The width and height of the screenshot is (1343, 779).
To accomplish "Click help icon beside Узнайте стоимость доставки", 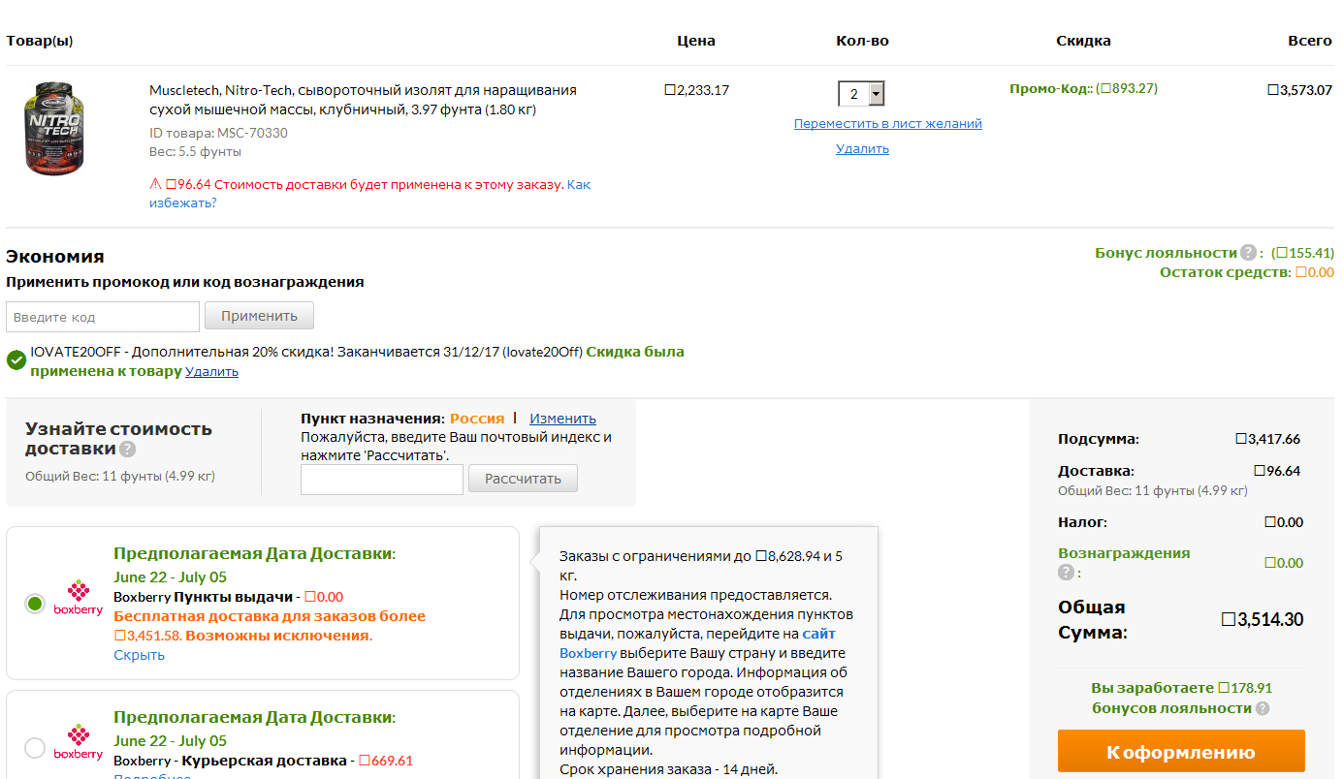I will (128, 450).
